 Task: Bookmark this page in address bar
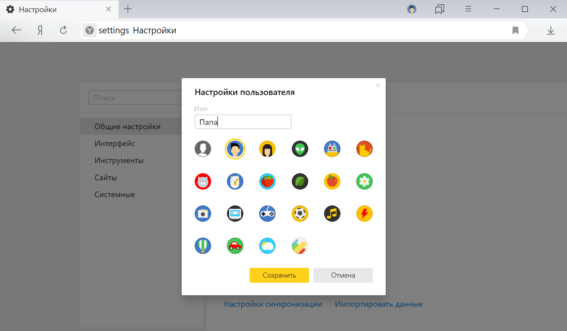click(x=515, y=30)
